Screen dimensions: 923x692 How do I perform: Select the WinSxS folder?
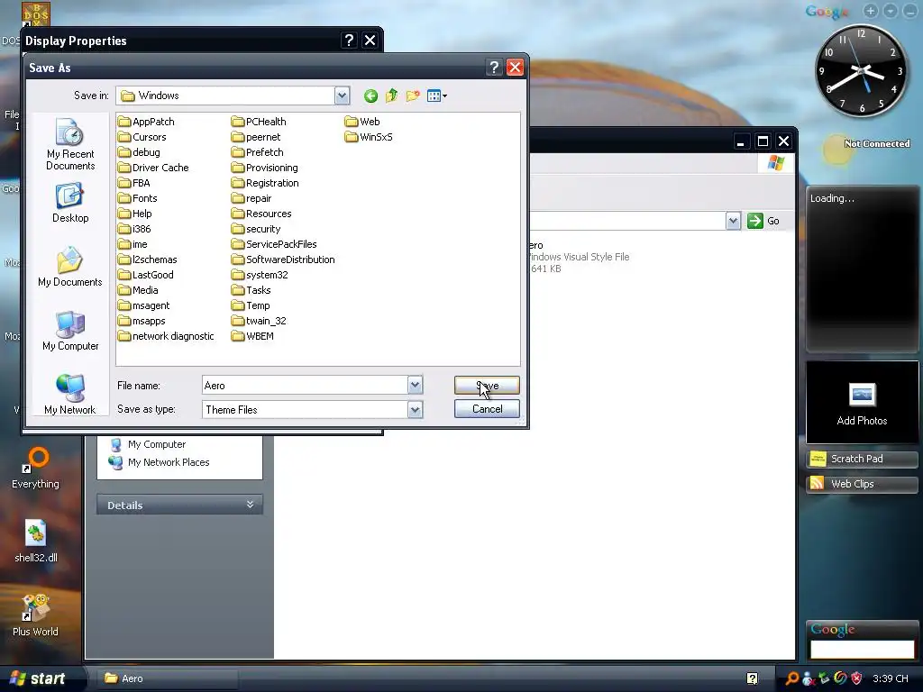[369, 137]
